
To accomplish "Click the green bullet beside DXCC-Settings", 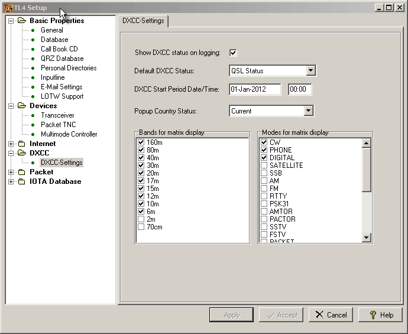I will (x=33, y=163).
